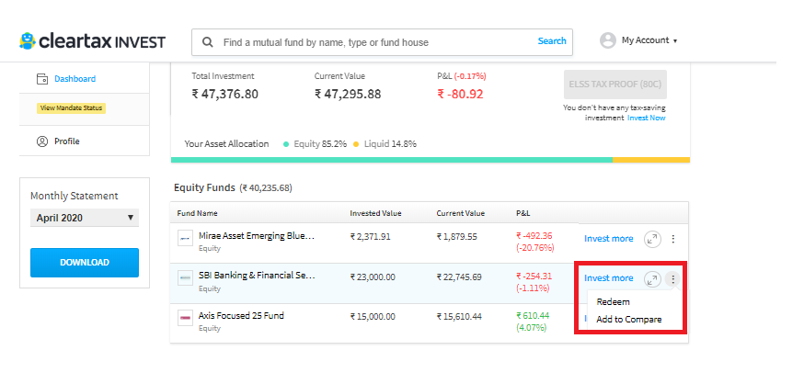The image size is (804, 384).
Task: Select Redeem from the popup menu
Action: (x=614, y=302)
